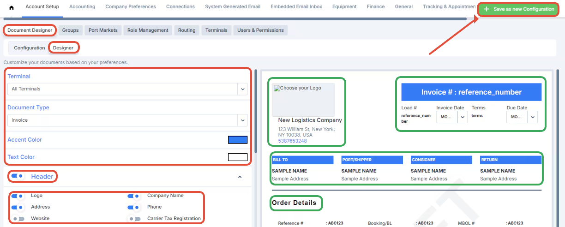
Task: Select Users & Permissions sub-tab
Action: click(260, 30)
